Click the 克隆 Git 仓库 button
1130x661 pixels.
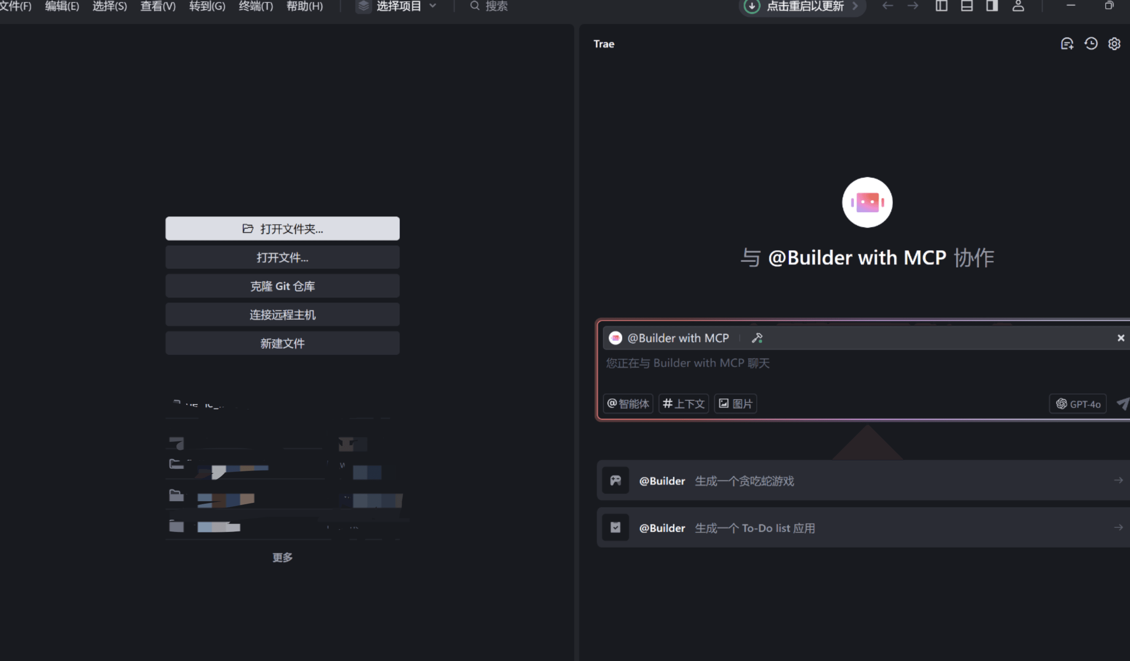tap(282, 286)
